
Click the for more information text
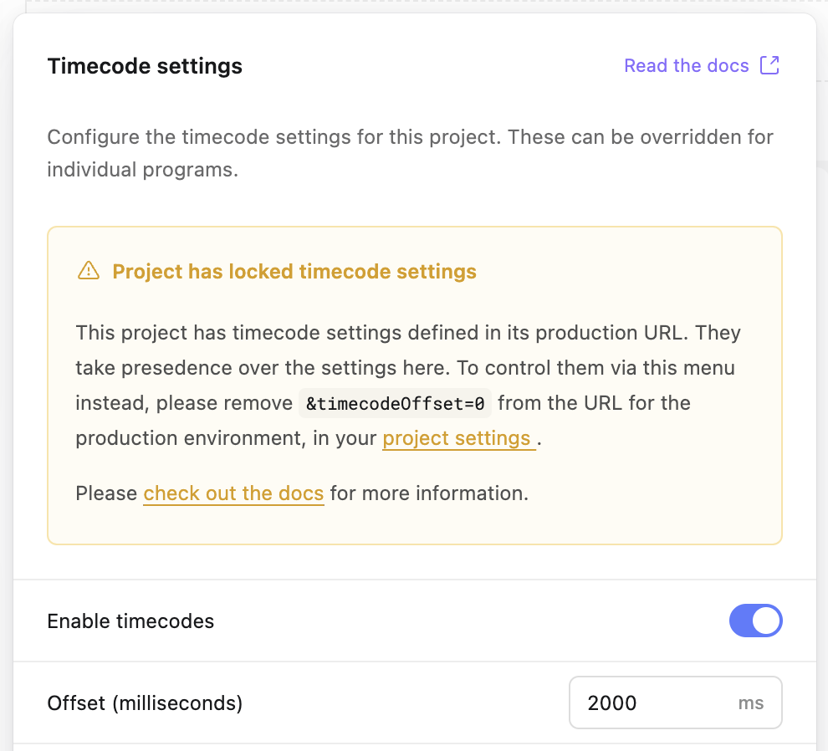[429, 493]
